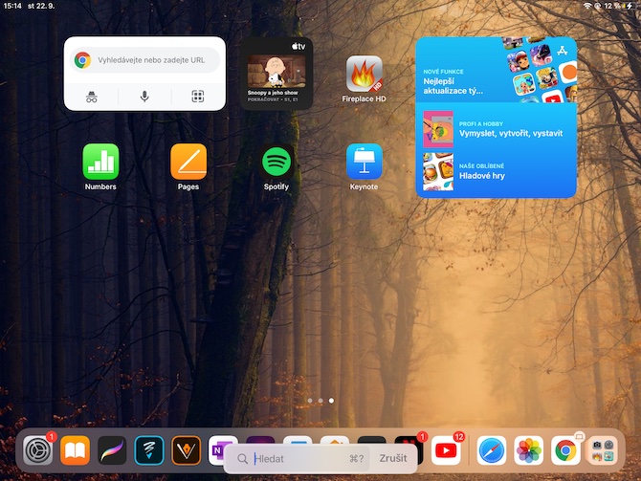
Task: Tap the first home screen page dot
Action: (x=310, y=401)
